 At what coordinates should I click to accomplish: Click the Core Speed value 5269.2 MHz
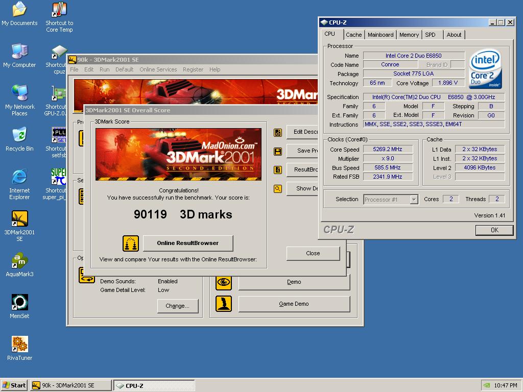coord(388,150)
